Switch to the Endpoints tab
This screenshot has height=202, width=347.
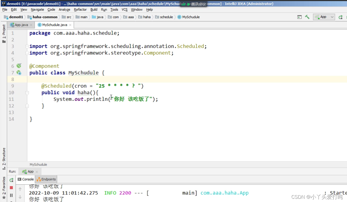(46, 179)
